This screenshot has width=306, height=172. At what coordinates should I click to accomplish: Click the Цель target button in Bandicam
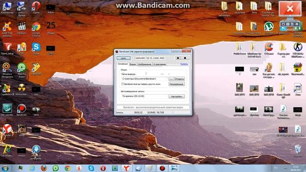(123, 58)
